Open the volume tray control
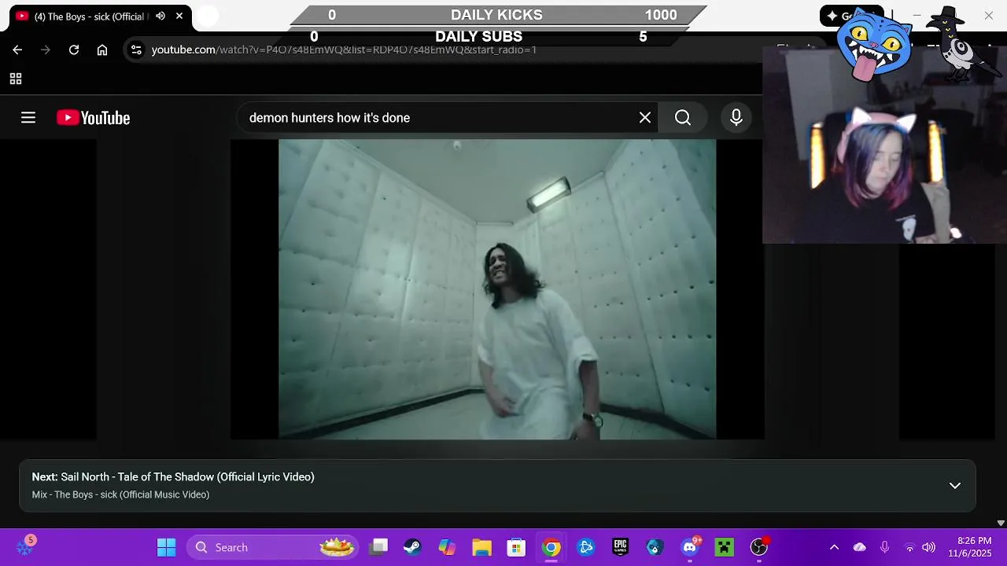 point(928,547)
